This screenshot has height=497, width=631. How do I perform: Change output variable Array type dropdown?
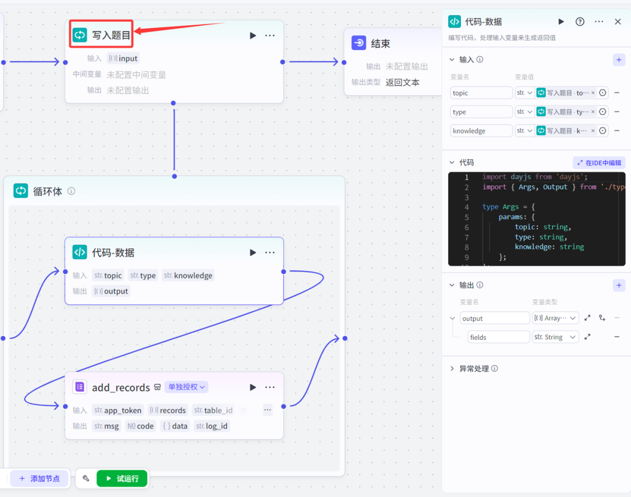click(556, 318)
